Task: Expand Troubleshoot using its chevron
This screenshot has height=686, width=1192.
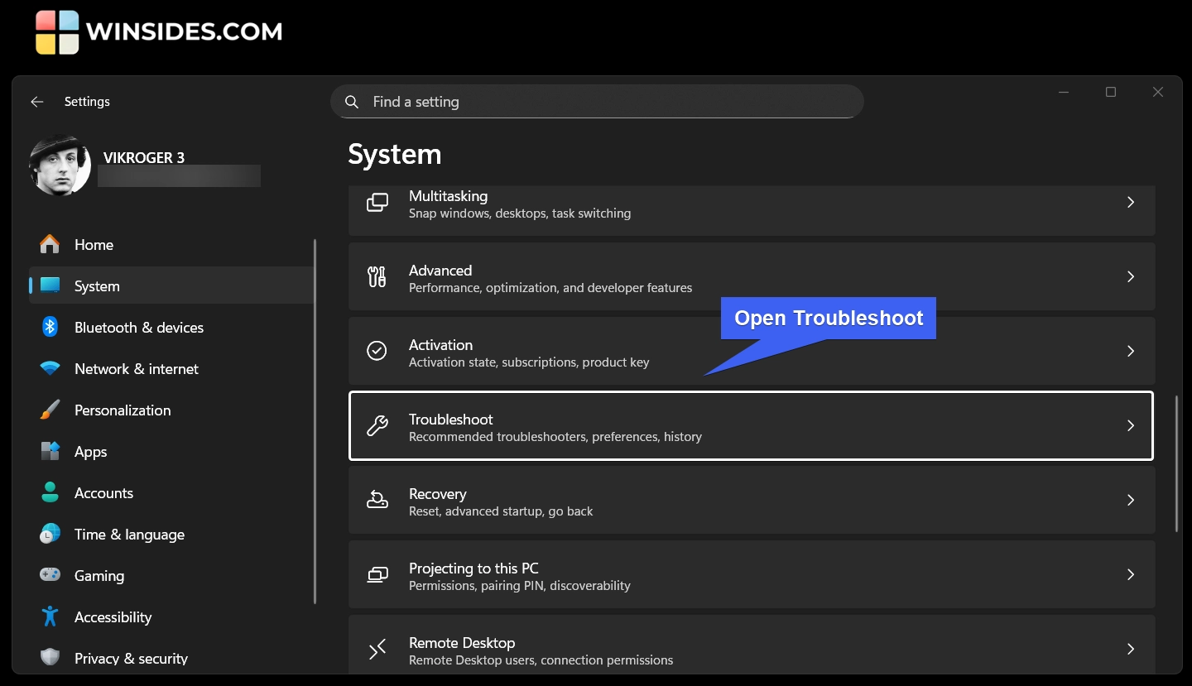Action: (x=1131, y=425)
